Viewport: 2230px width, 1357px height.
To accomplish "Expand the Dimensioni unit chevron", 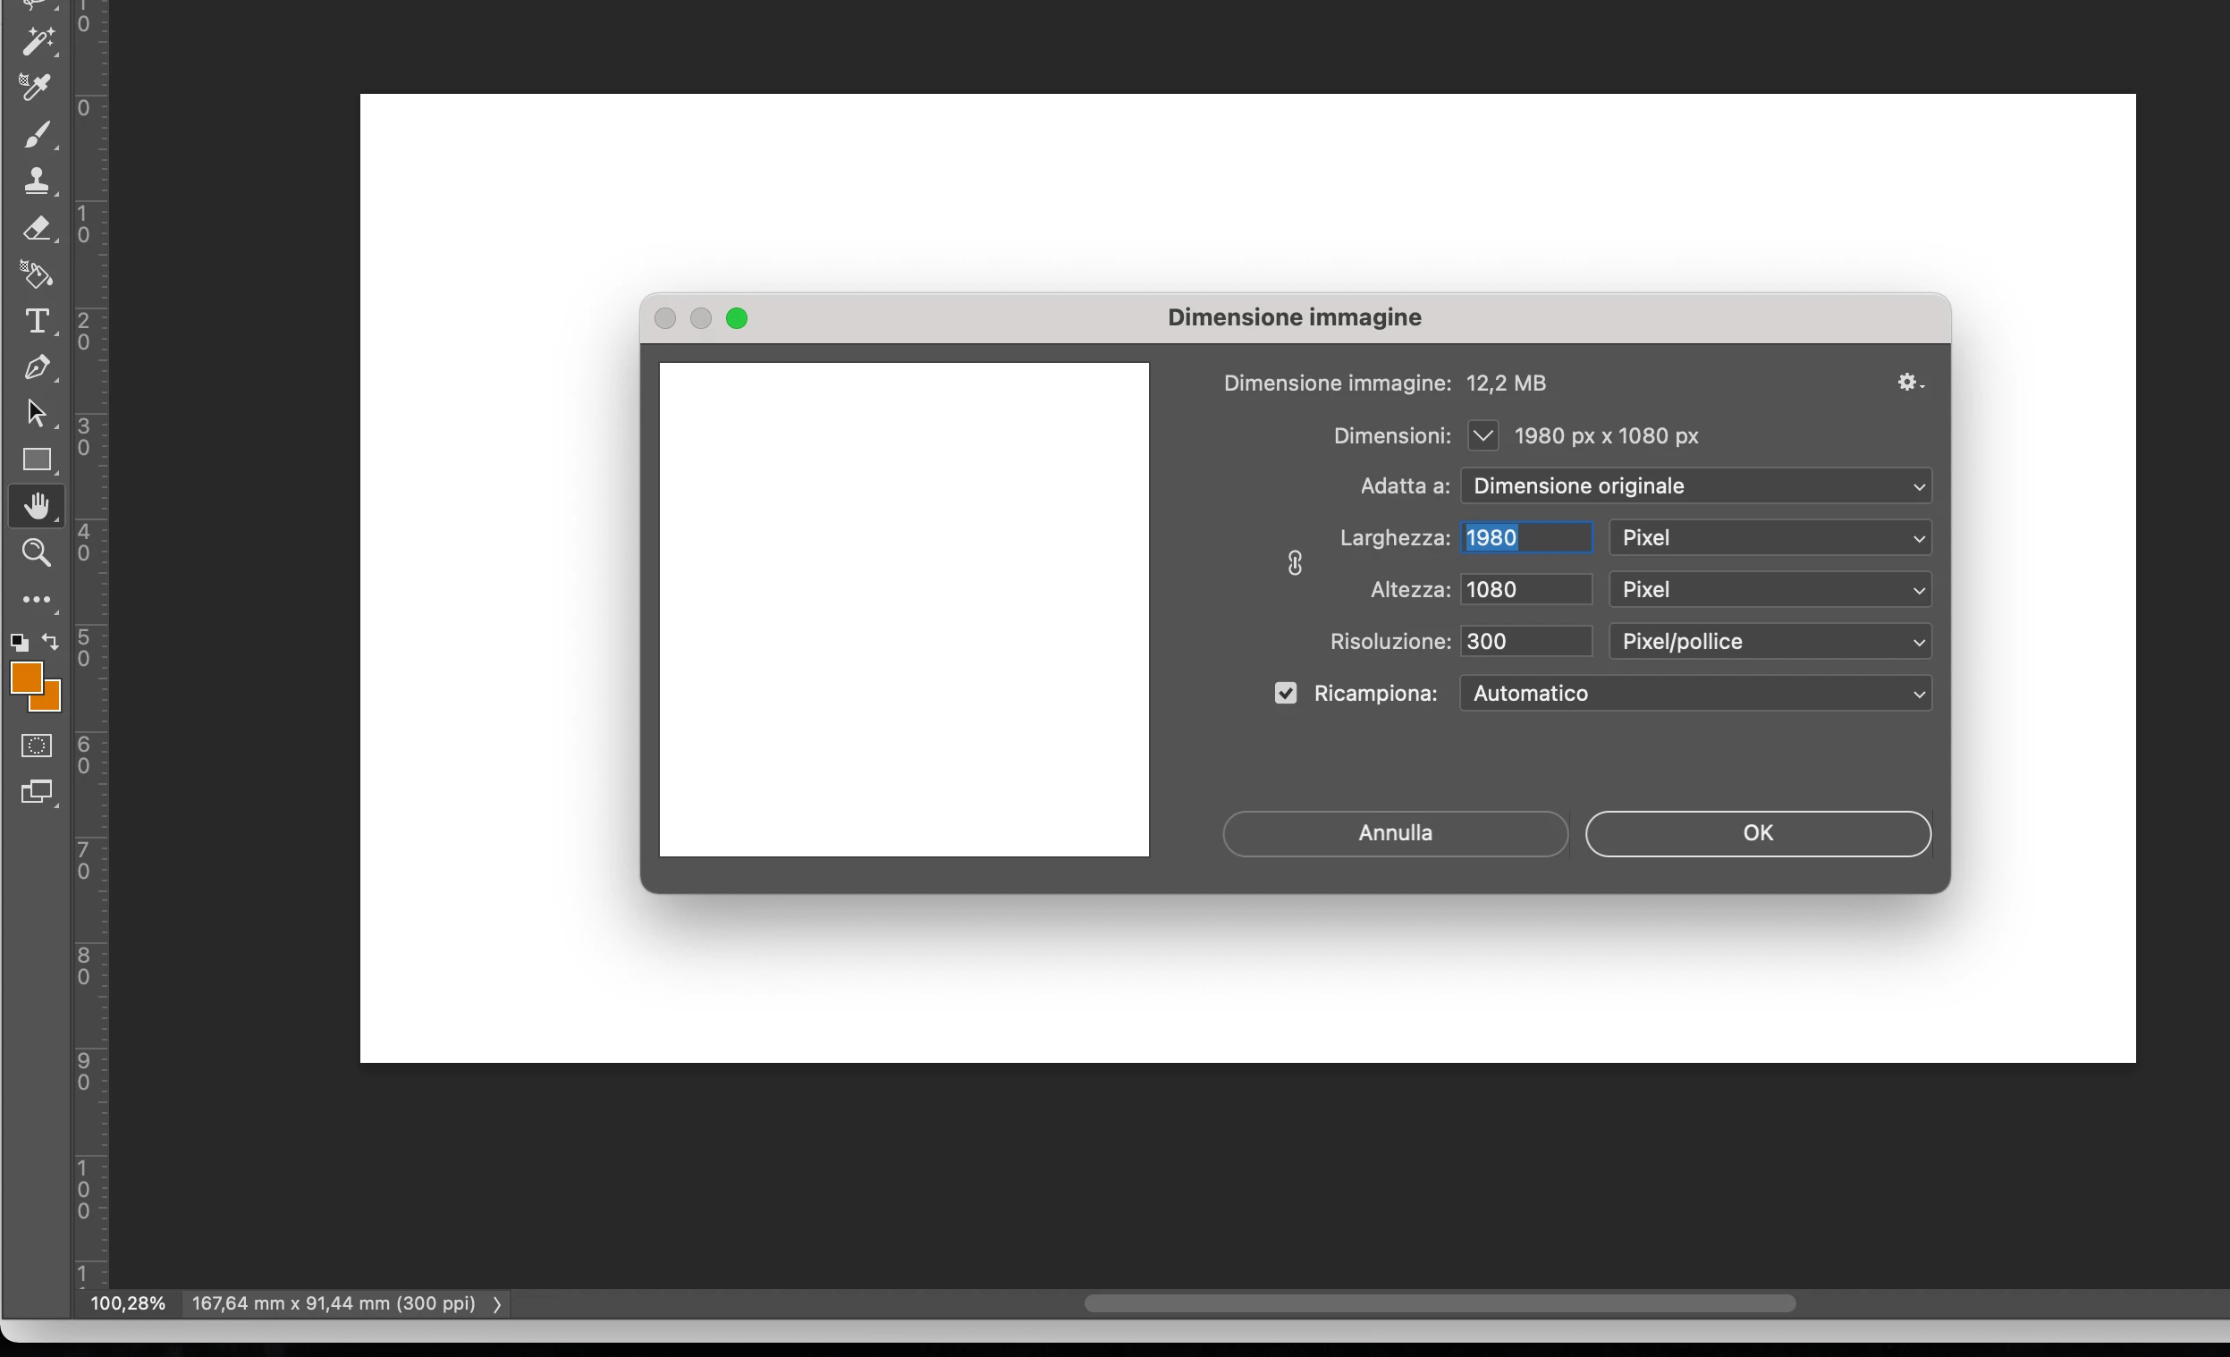I will [x=1482, y=435].
